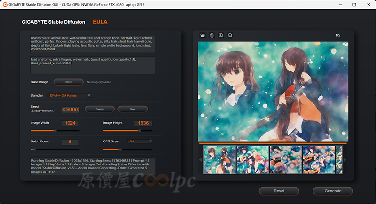
Task: Expand the Sampler dropdown arrow
Action: [x=89, y=95]
